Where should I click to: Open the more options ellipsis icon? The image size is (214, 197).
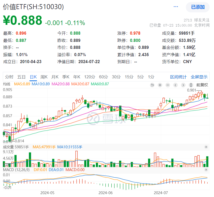pos(176,7)
